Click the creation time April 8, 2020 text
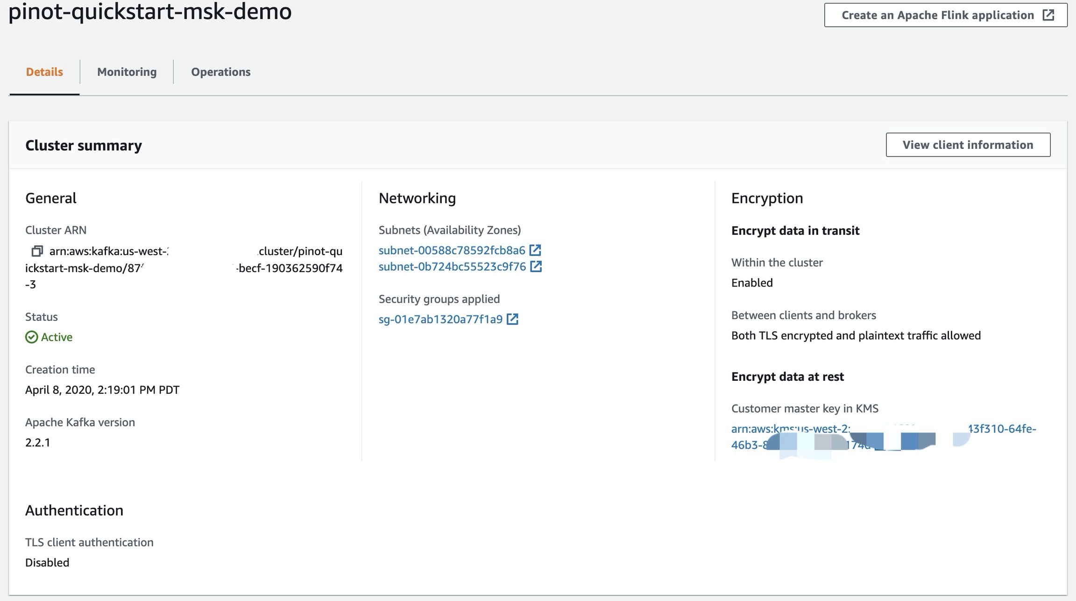1076x601 pixels. (x=102, y=390)
